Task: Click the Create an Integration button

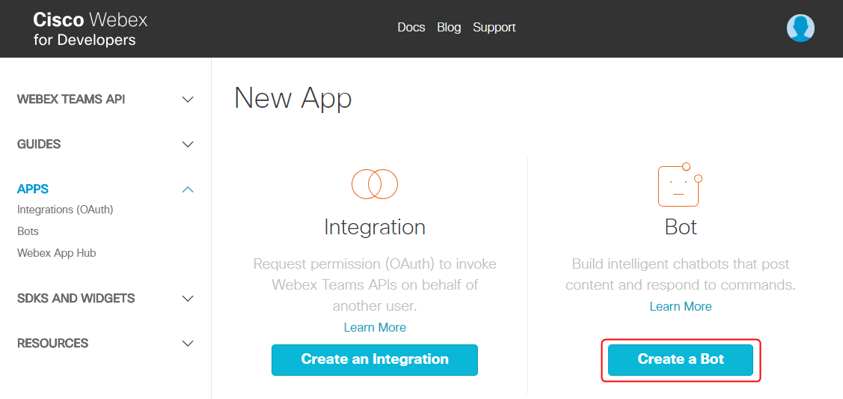Action: [374, 359]
